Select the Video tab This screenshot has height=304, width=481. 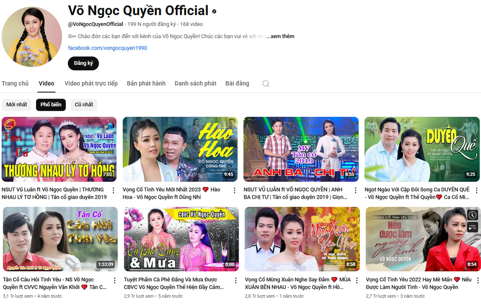(46, 83)
